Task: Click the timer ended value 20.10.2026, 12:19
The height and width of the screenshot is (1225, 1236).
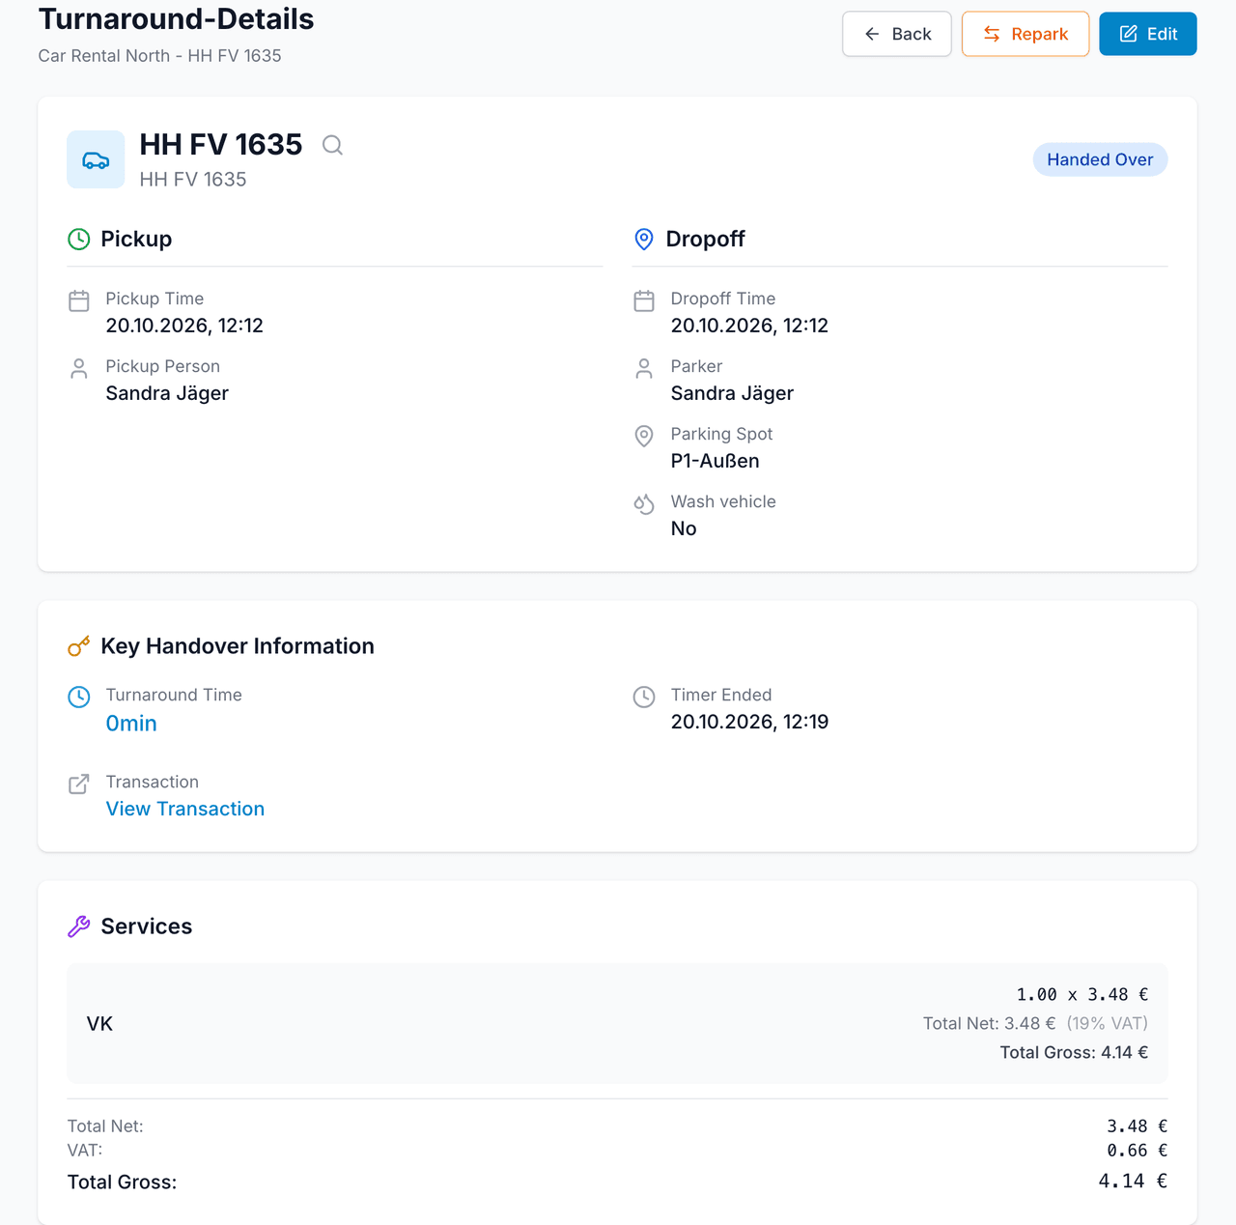Action: coord(749,722)
